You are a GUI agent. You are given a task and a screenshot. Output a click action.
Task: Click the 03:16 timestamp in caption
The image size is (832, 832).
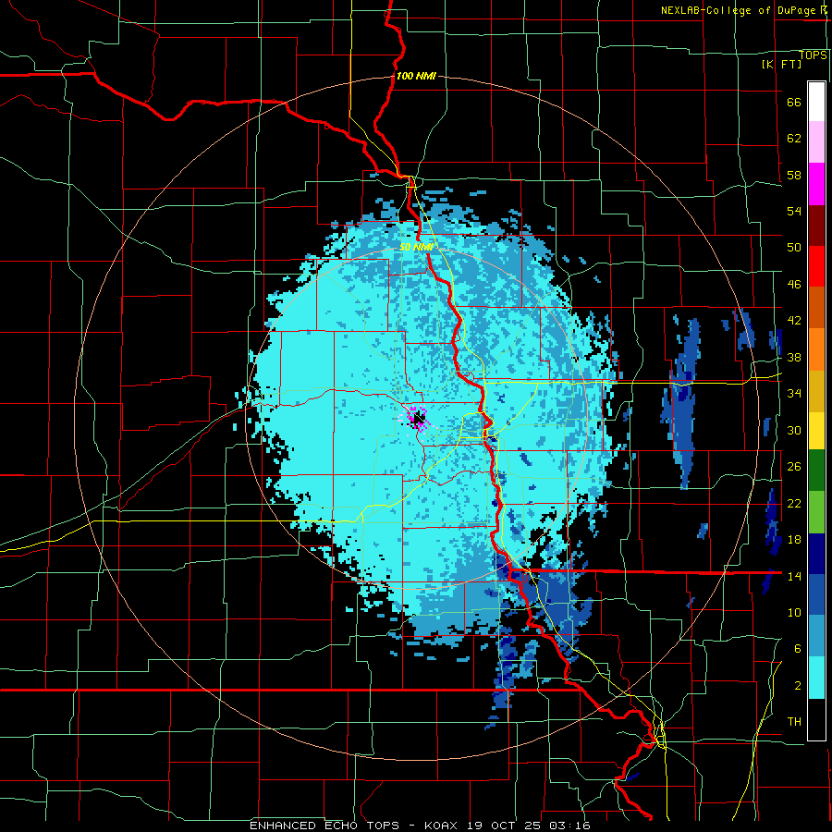(570, 826)
